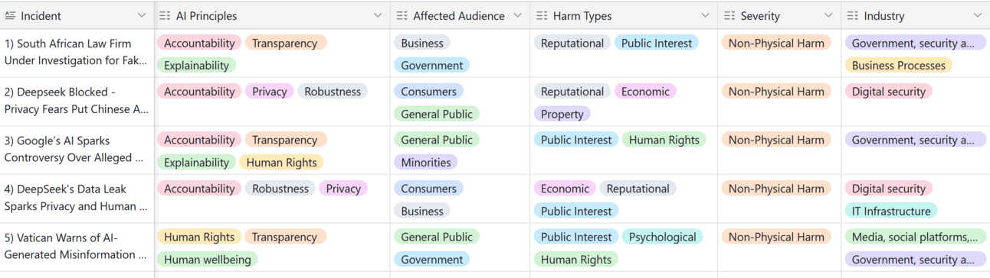Viewport: 990px width, 278px height.
Task: Click the Affected Audience field type icon
Action: [x=402, y=16]
